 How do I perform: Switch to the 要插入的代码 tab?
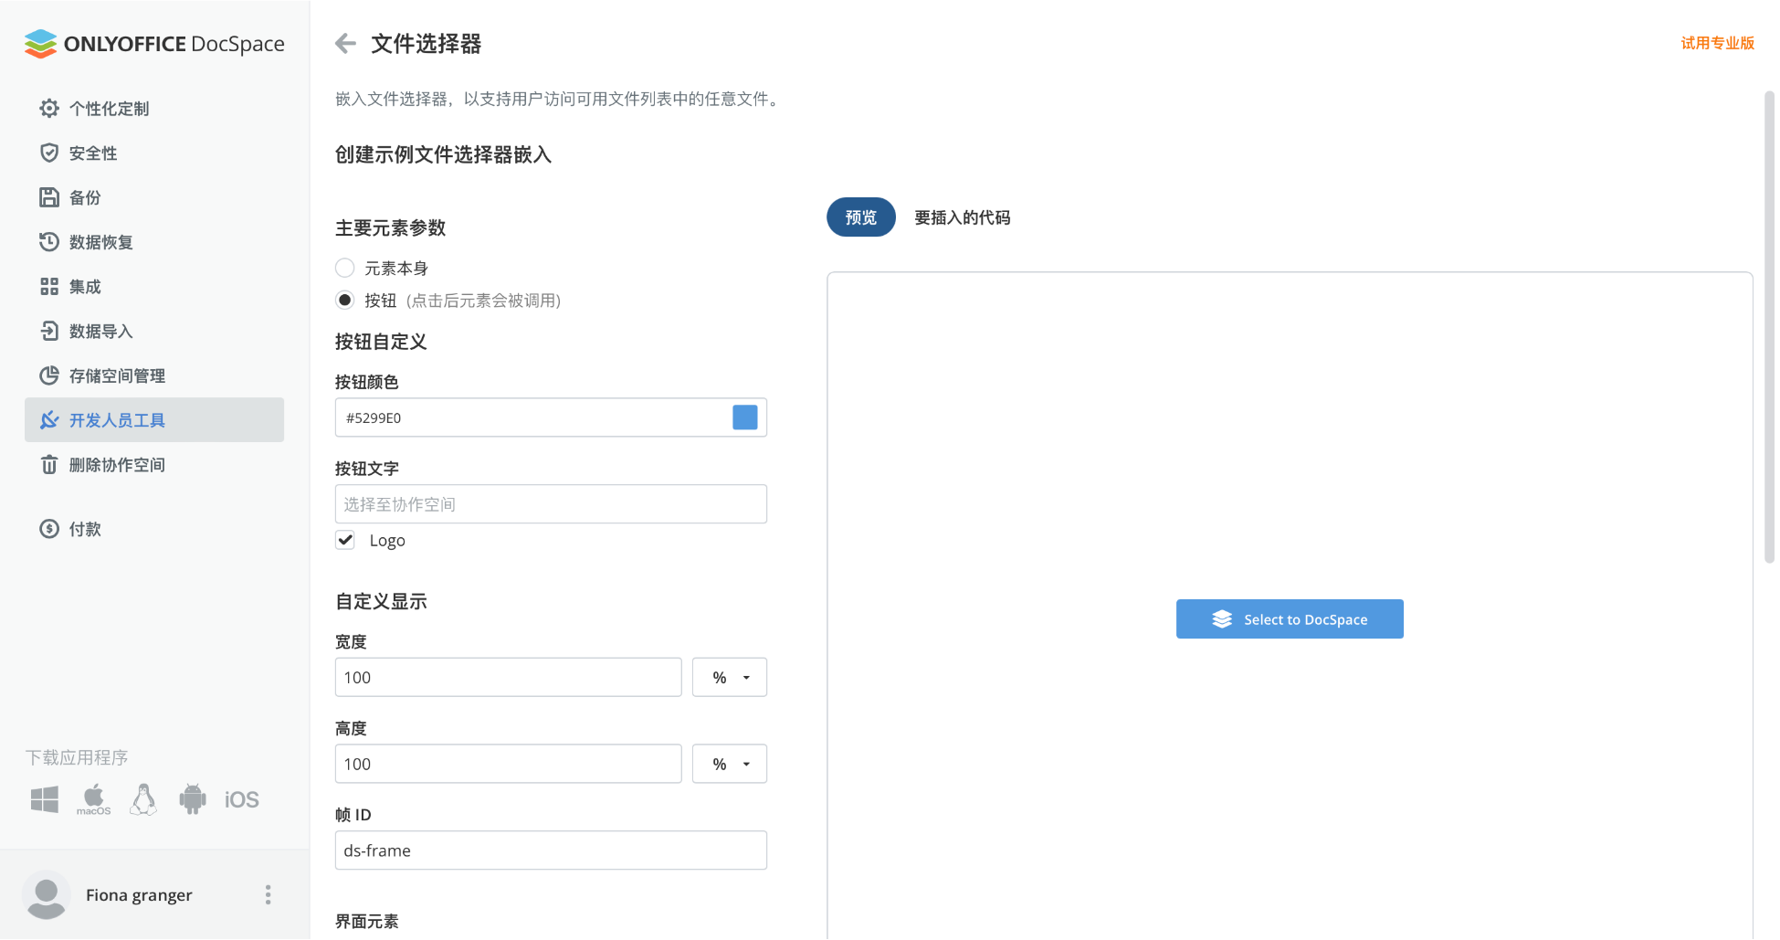tap(963, 217)
